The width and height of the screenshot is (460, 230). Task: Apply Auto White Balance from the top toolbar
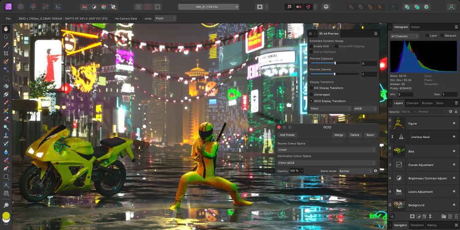click(x=113, y=6)
